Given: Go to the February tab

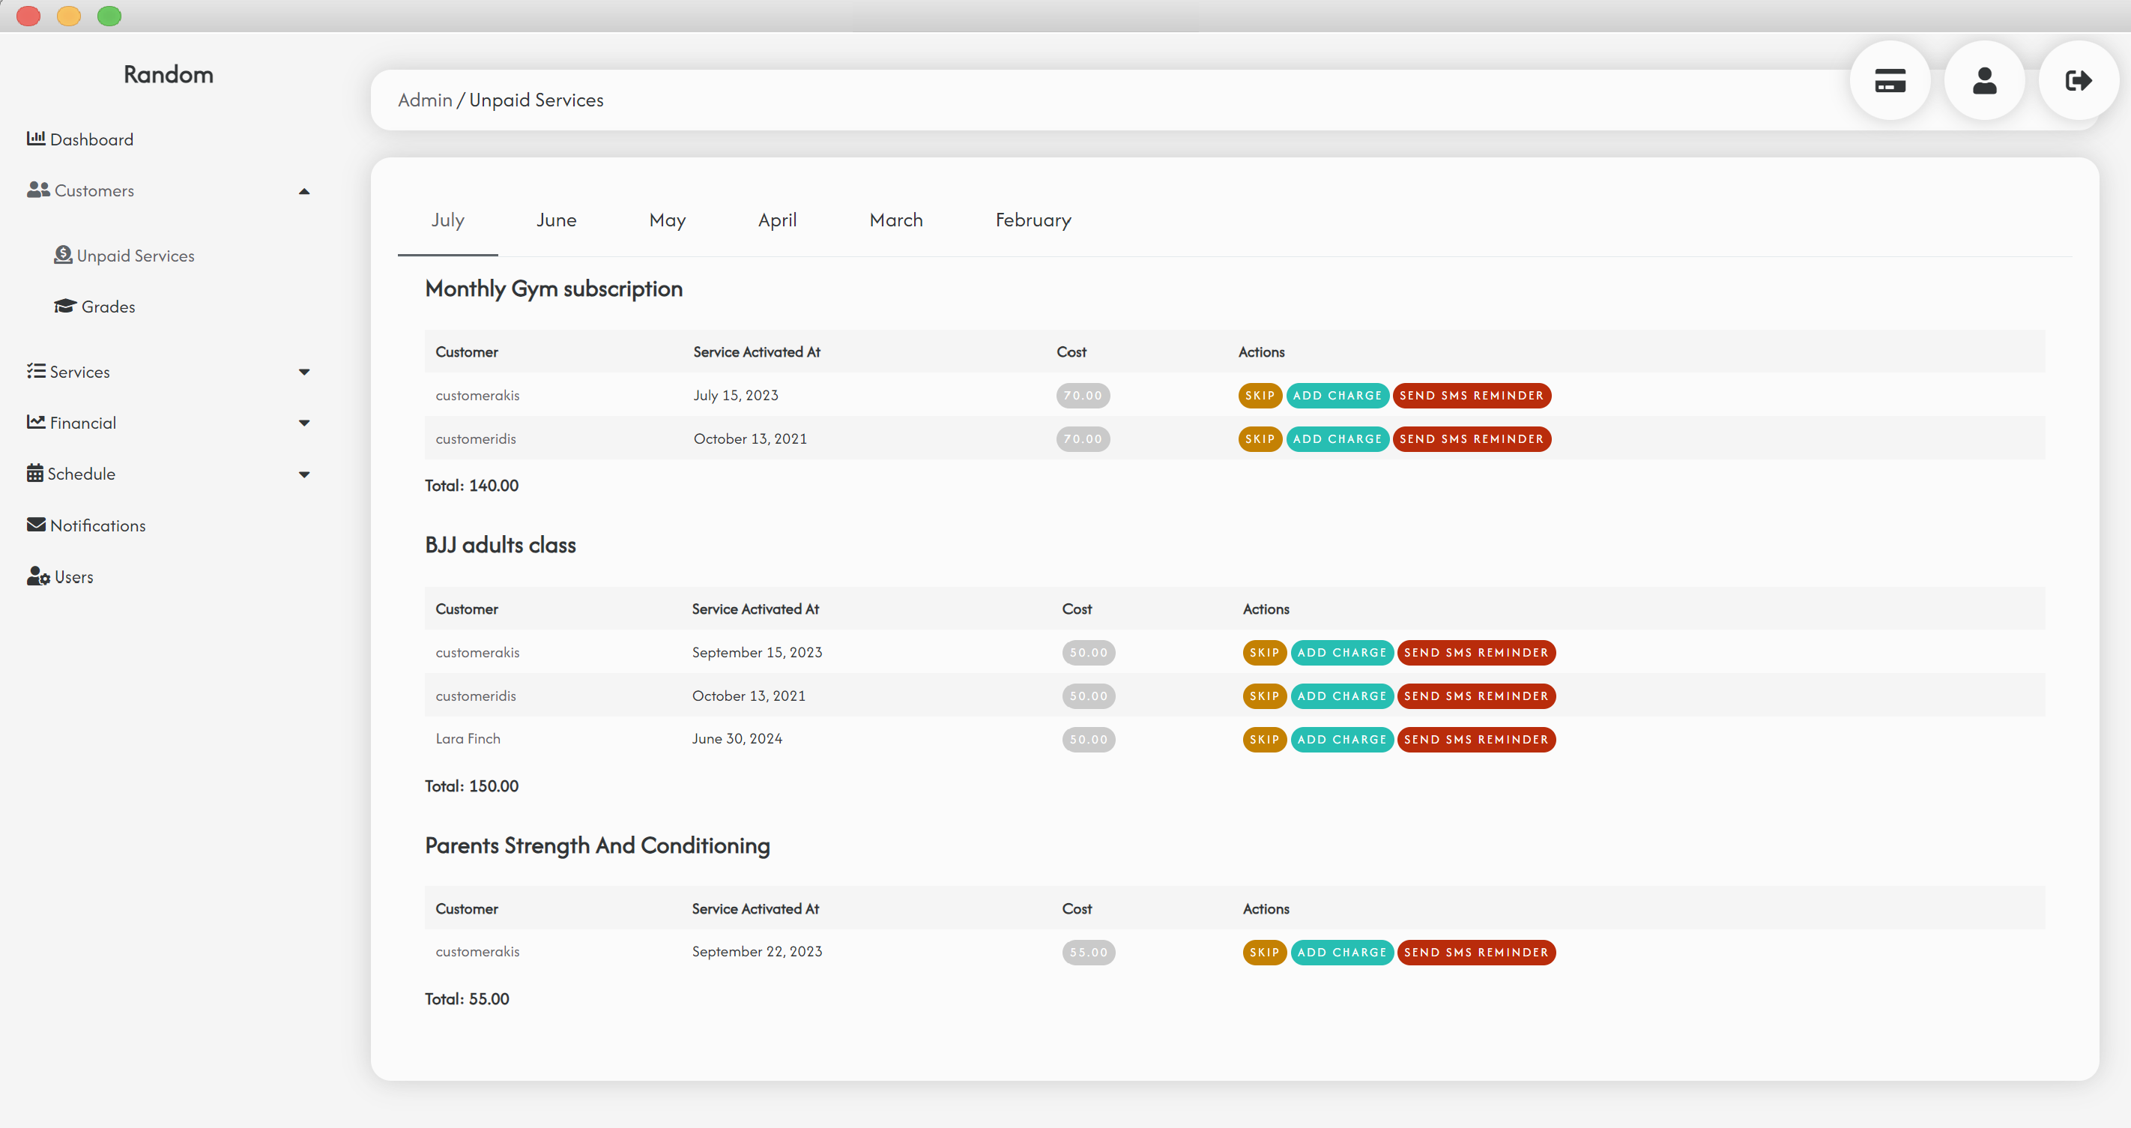Looking at the screenshot, I should tap(1033, 220).
